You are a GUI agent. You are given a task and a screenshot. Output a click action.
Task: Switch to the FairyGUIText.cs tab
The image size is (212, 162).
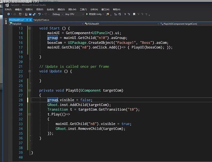point(41,20)
